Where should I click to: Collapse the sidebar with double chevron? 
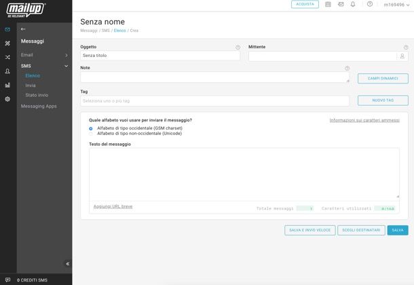[x=67, y=264]
